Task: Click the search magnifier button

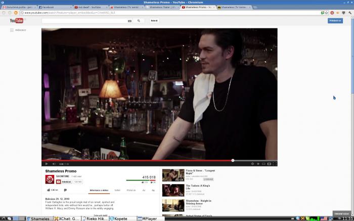Action: 139,21
